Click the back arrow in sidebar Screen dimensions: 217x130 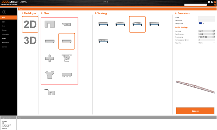(x=4, y=12)
